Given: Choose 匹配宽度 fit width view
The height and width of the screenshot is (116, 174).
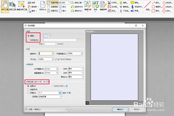Looking at the screenshot, I should pos(53,7).
